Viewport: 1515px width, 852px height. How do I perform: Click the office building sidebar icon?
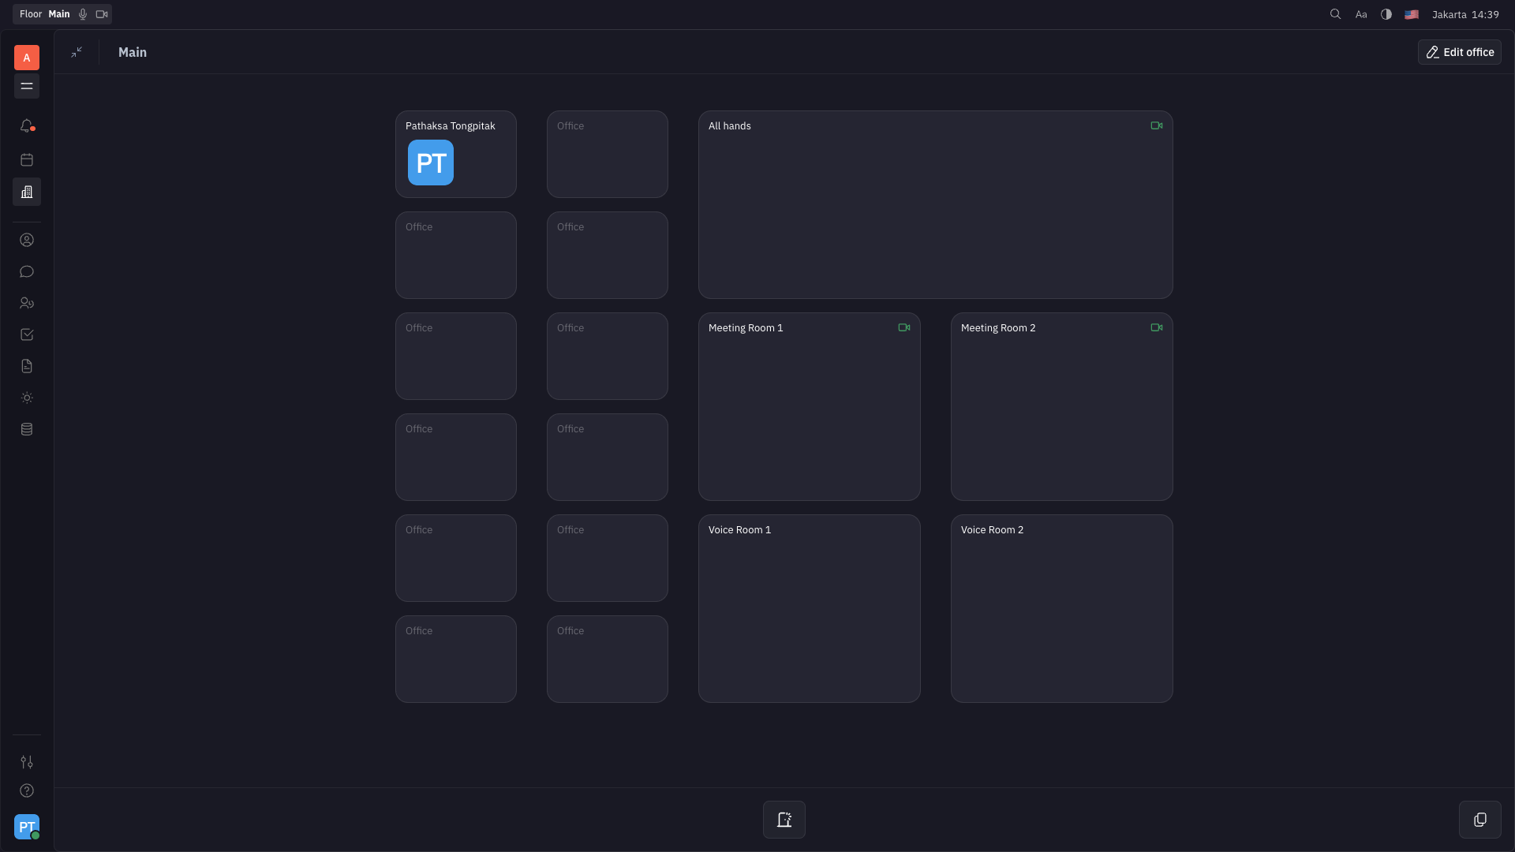[27, 192]
